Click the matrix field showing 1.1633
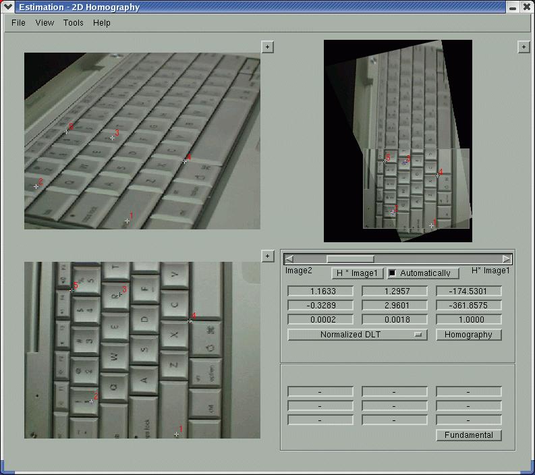Viewport: 535px width, 475px height. 320,291
